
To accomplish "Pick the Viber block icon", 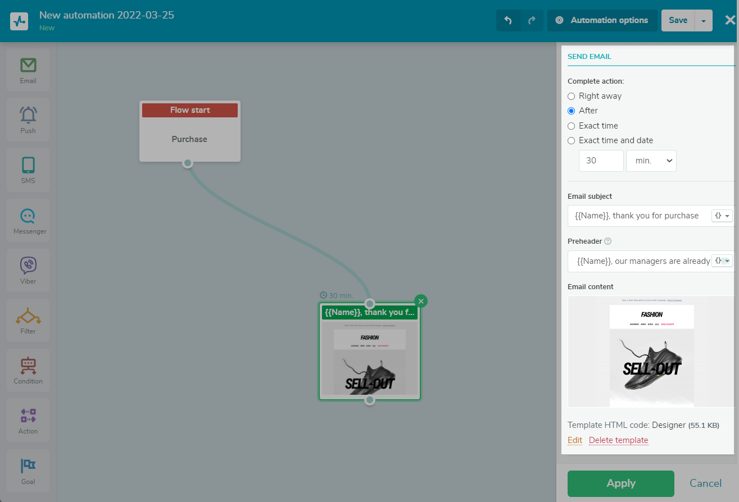I will [28, 270].
